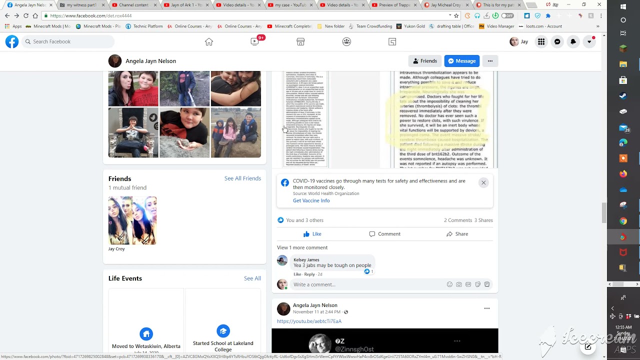Image resolution: width=640 pixels, height=360 pixels.
Task: Insert emoji in comment box
Action: click(x=449, y=284)
